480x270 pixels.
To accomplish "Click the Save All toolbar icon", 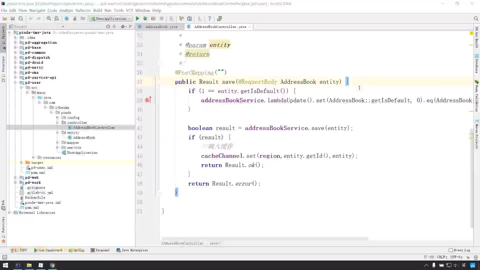I will click(x=13, y=18).
